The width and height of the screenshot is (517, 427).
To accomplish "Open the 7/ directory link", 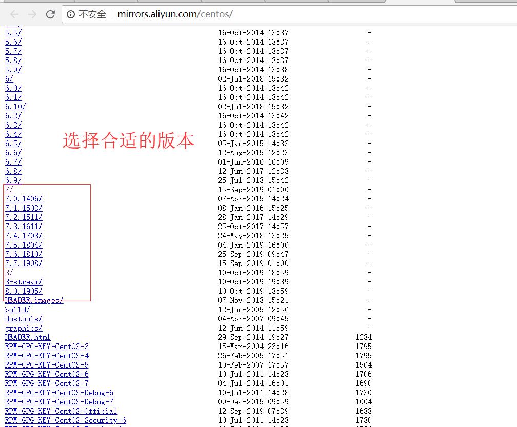I will 9,190.
